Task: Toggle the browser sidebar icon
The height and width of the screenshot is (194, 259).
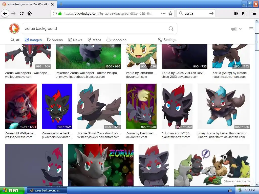Action: point(244,13)
